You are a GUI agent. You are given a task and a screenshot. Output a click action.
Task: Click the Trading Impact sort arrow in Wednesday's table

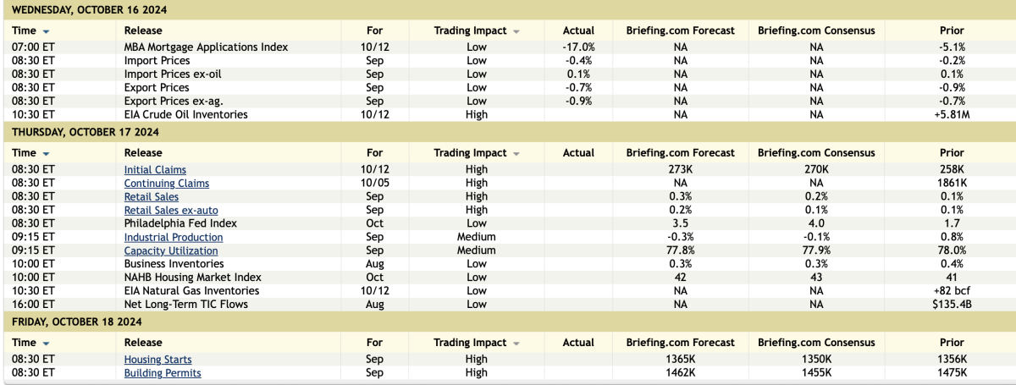(x=516, y=31)
